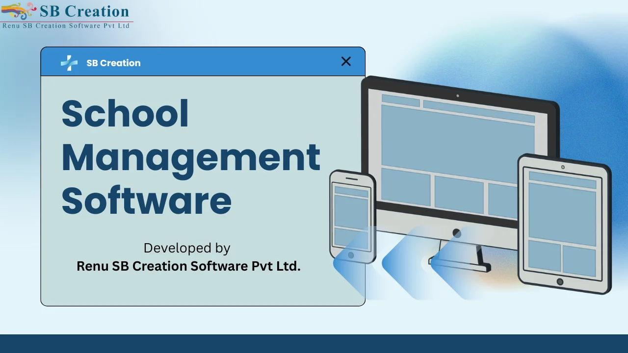Select the monitor's stand base

coord(461,267)
